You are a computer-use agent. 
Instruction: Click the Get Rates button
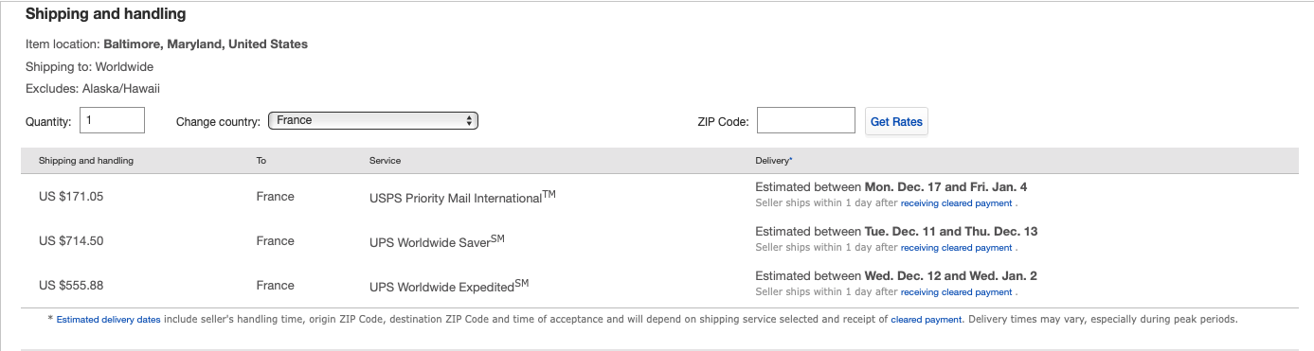click(x=896, y=121)
